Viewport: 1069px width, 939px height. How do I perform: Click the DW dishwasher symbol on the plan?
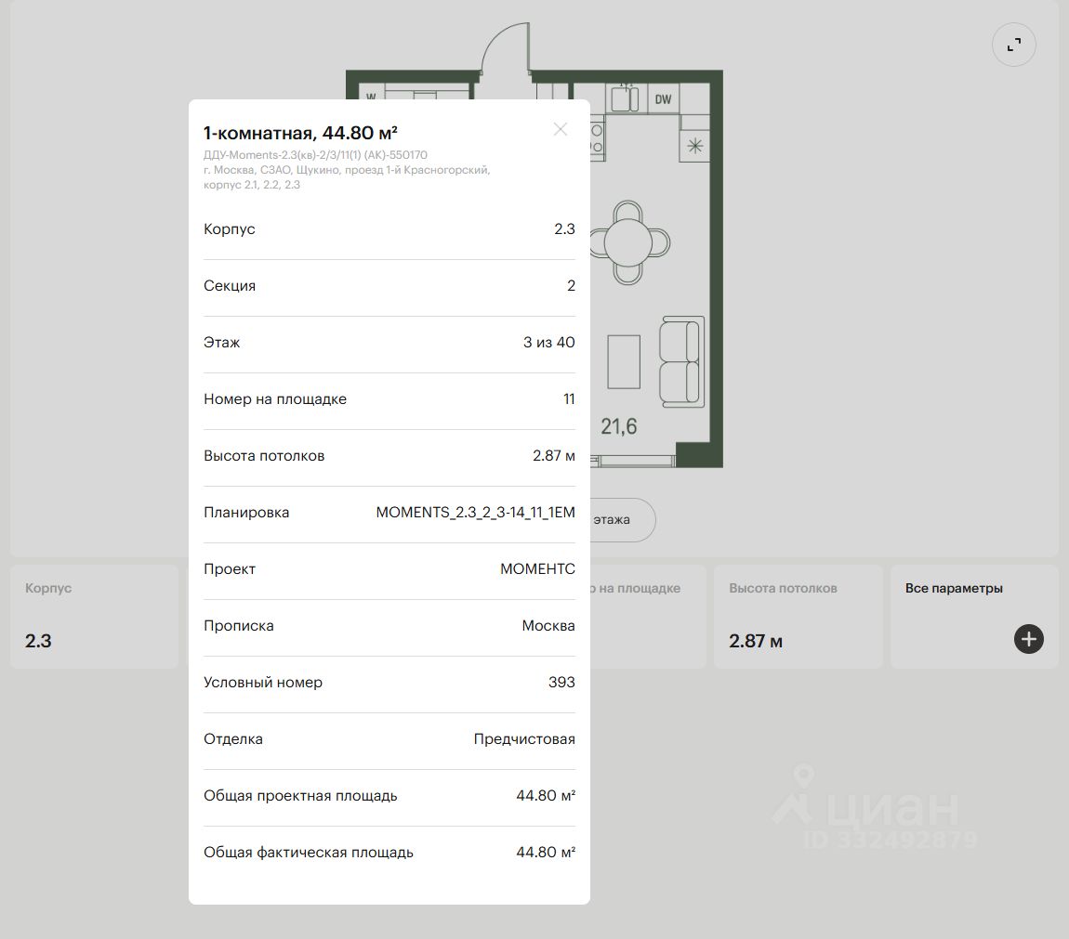664,99
